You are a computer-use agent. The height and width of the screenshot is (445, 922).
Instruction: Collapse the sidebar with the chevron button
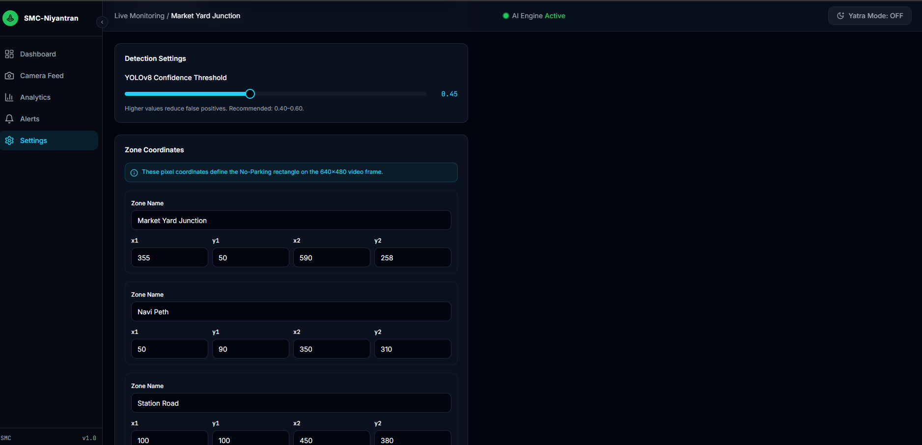point(102,22)
